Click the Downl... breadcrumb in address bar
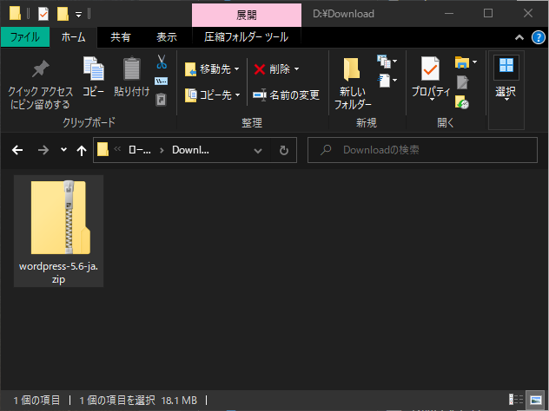 coord(190,150)
